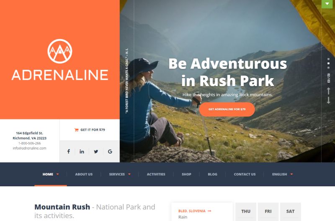Click the info@adrenaline.com email link

[x=29, y=148]
